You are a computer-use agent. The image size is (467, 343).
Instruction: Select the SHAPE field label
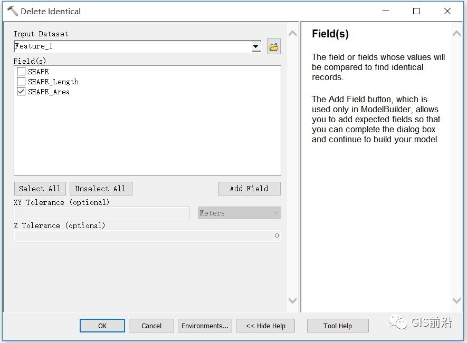click(x=38, y=72)
